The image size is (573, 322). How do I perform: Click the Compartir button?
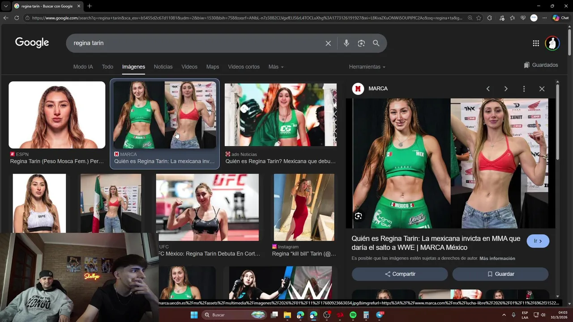[x=400, y=274]
